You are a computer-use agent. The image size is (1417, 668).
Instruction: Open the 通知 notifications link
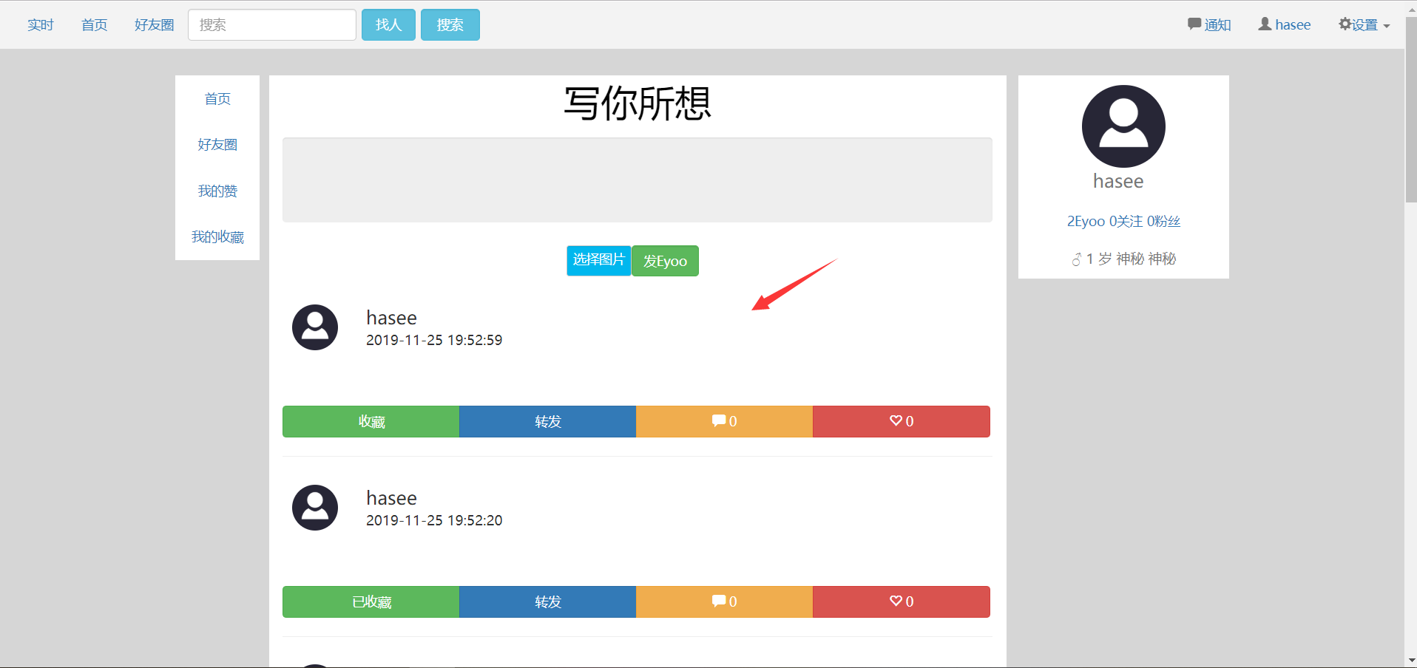(1209, 25)
